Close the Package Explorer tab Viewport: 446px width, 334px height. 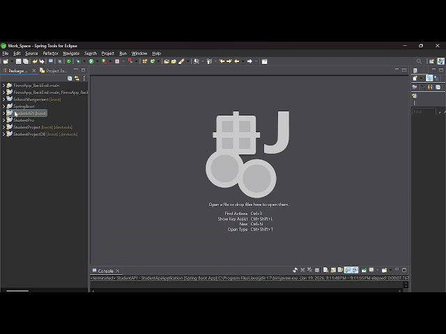click(34, 71)
